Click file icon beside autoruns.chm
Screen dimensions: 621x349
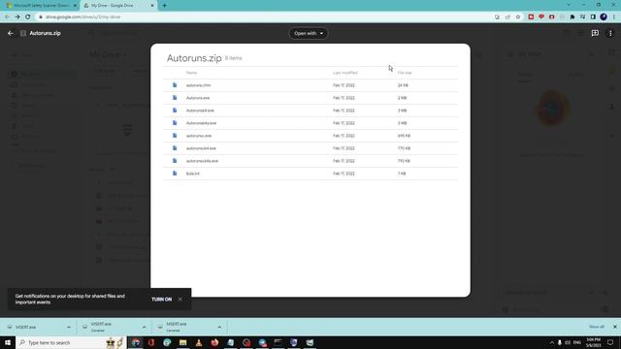tap(175, 85)
